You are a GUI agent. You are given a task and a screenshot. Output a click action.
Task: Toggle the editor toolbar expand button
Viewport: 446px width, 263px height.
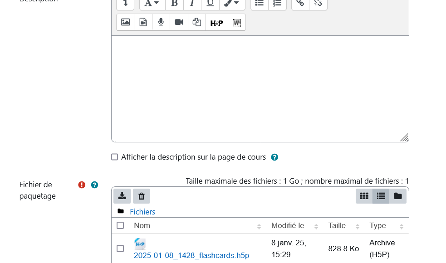[x=125, y=4]
